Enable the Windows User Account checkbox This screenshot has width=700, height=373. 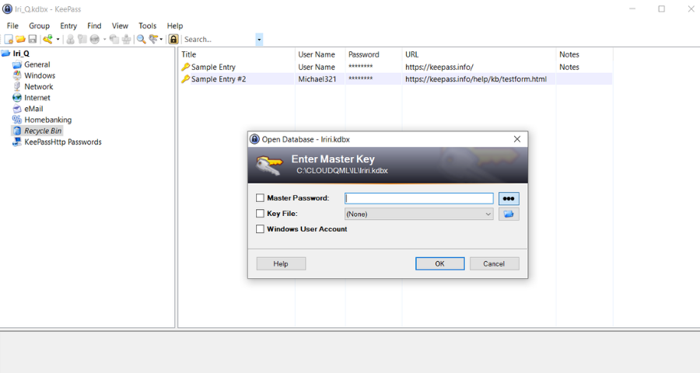pos(260,229)
